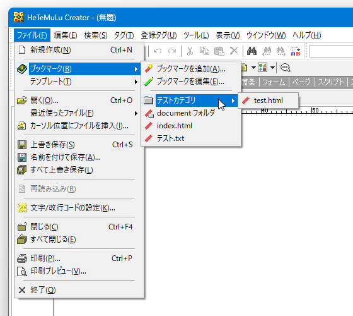
Task: Open the ツール(L) menu
Action: [196, 35]
